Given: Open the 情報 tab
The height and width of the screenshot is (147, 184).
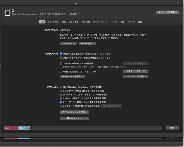Looking at the screenshot, I should 140,22.
